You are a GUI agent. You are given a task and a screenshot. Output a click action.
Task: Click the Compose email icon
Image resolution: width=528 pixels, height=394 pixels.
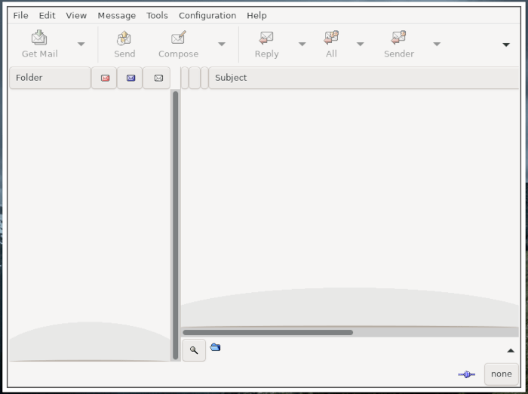[179, 38]
